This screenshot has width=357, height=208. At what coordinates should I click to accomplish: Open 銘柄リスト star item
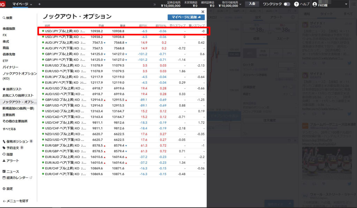[12, 89]
